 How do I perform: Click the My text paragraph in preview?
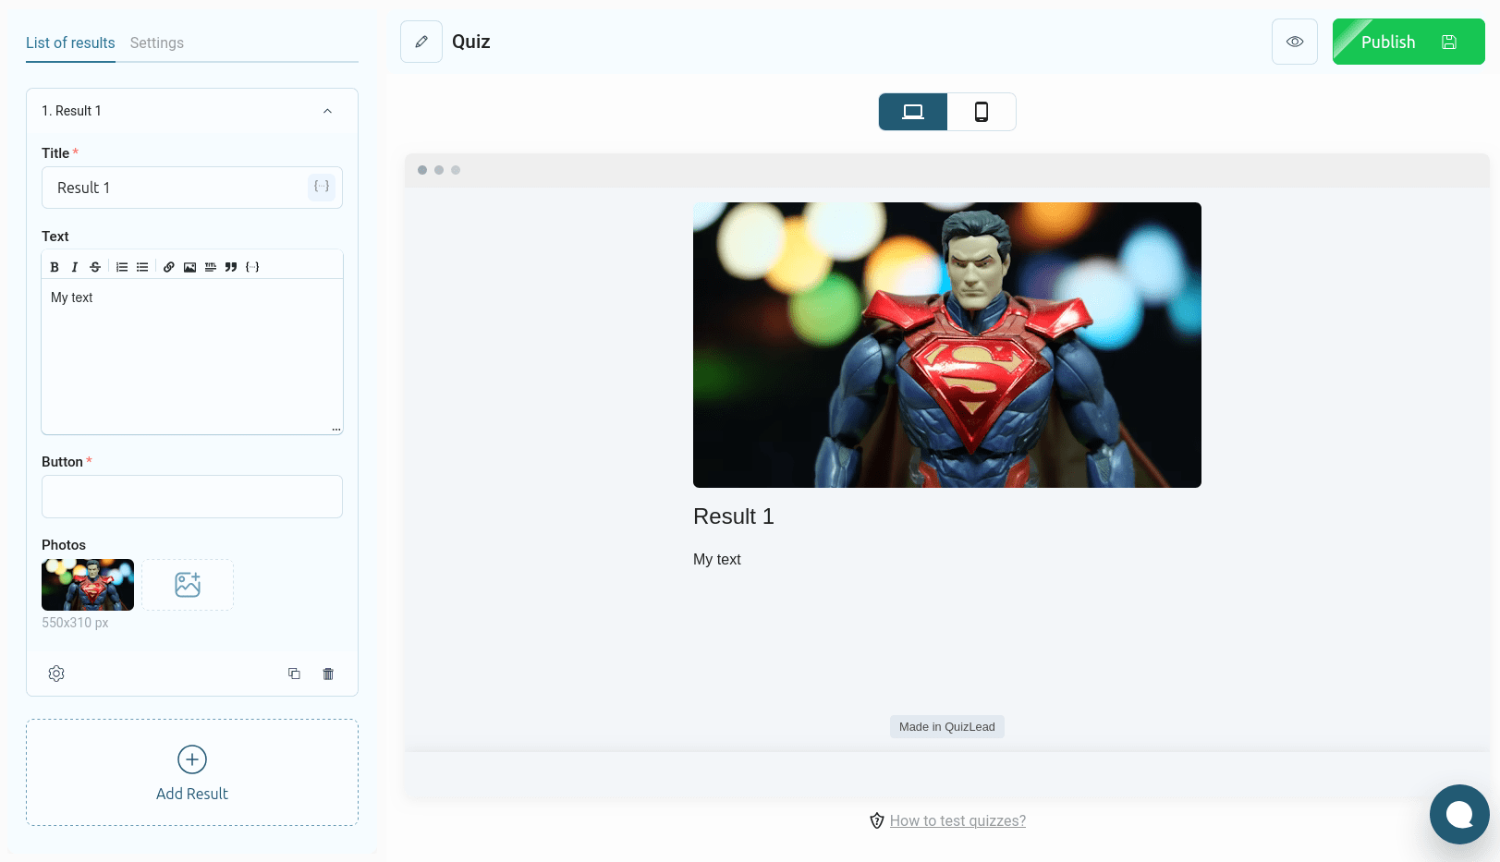[717, 559]
